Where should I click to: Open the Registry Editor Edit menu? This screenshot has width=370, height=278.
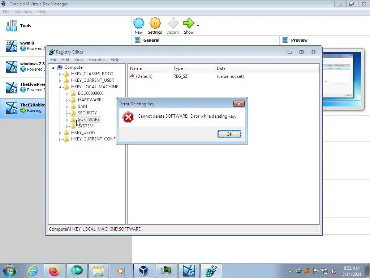coord(66,60)
